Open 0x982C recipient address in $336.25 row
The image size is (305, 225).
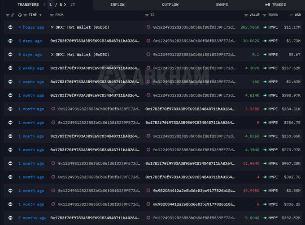[x=194, y=204]
